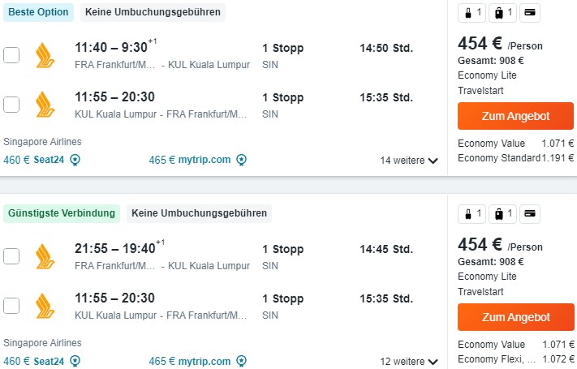Click the Beste Option tag
This screenshot has width=577, height=369.
(x=38, y=12)
